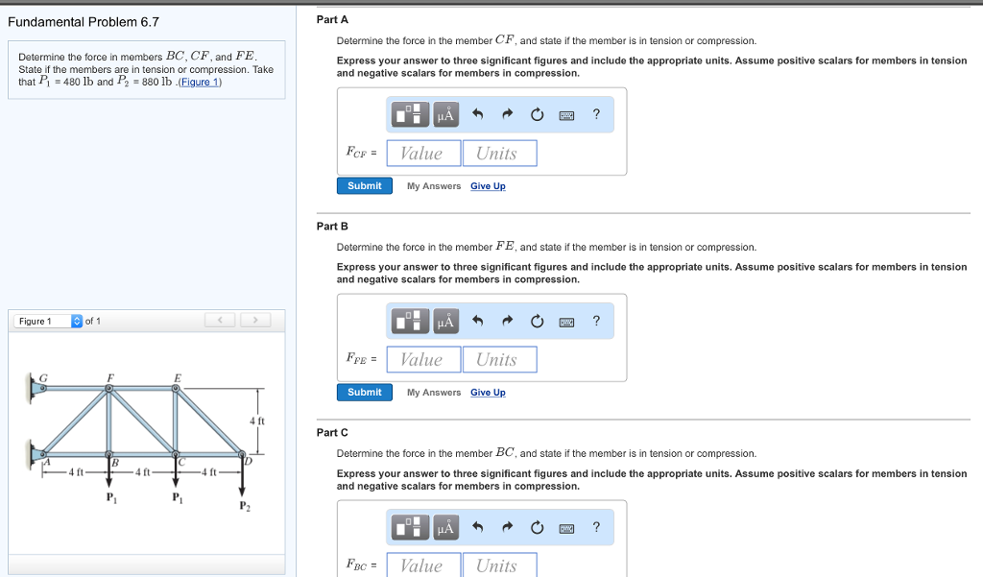The image size is (983, 577).
Task: Redo input in Part B toolbar
Action: [x=507, y=321]
